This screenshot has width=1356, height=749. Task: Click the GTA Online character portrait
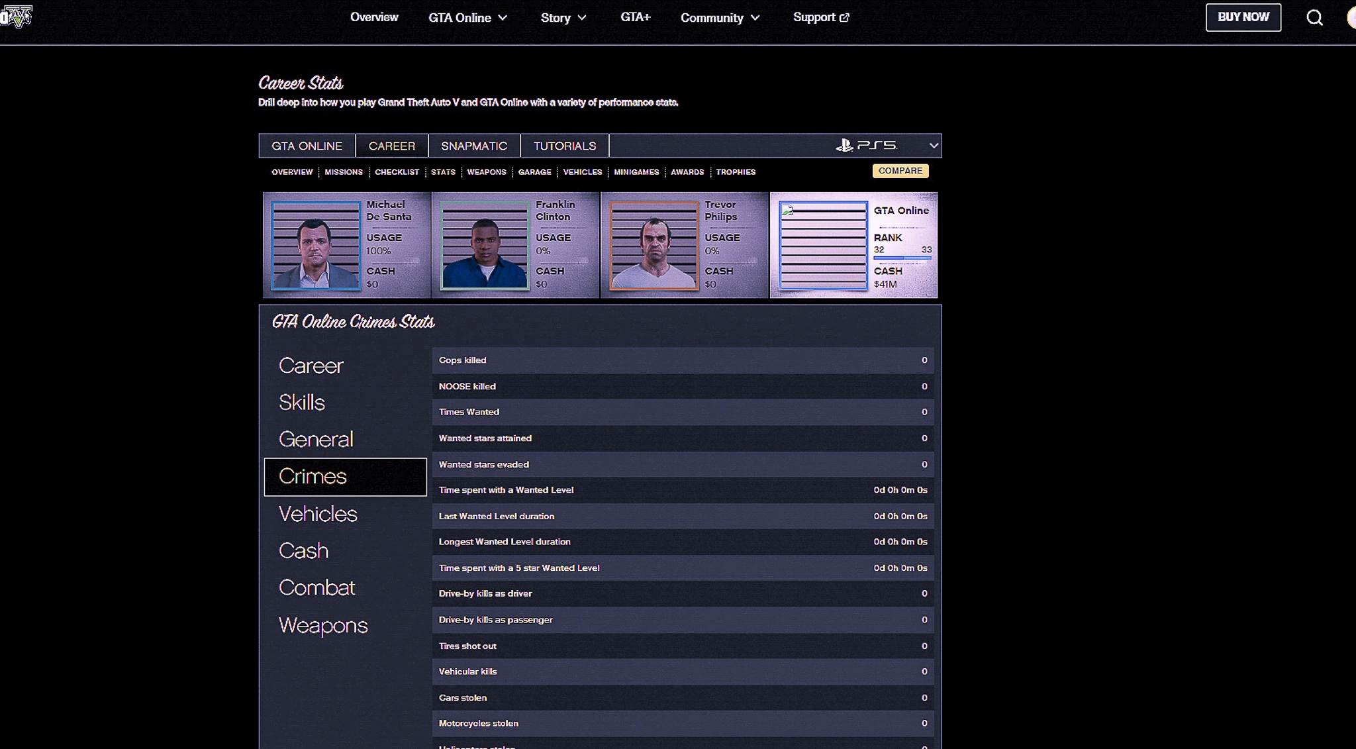[823, 245]
